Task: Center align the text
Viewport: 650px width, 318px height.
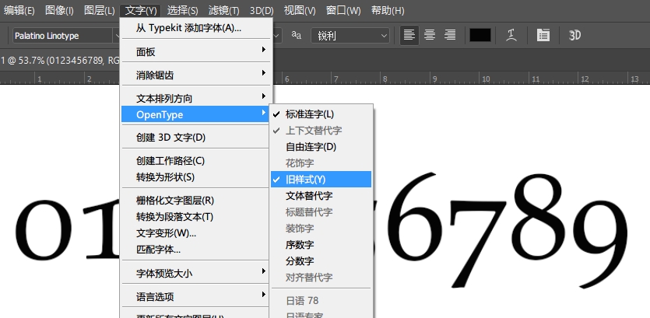Action: tap(430, 35)
